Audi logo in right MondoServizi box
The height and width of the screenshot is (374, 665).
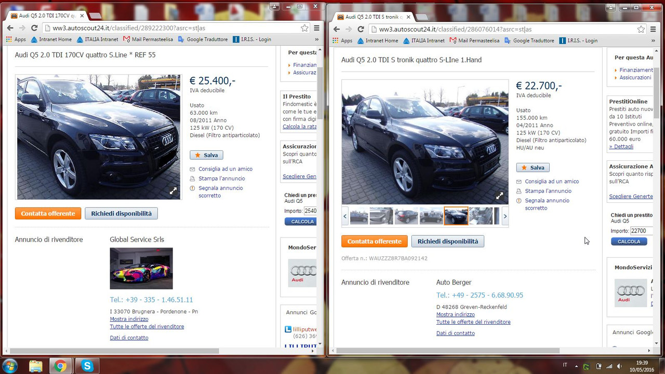click(x=631, y=293)
